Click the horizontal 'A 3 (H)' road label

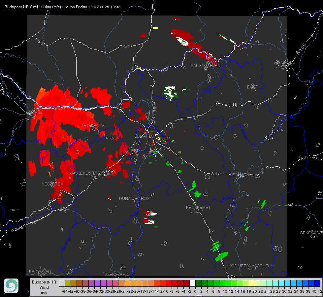[x=231, y=105]
